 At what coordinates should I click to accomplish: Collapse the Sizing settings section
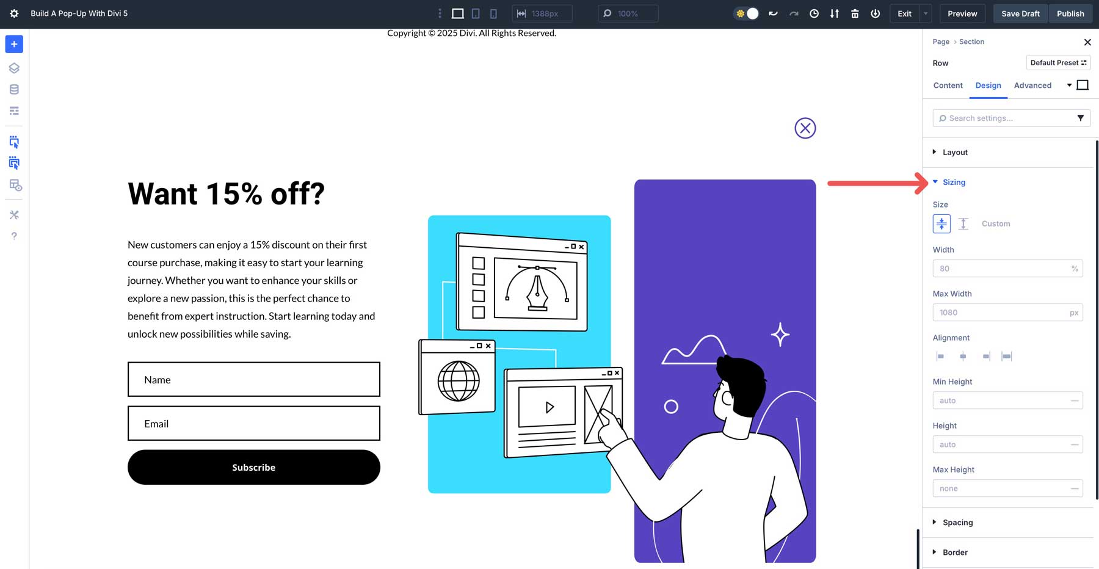tap(954, 182)
